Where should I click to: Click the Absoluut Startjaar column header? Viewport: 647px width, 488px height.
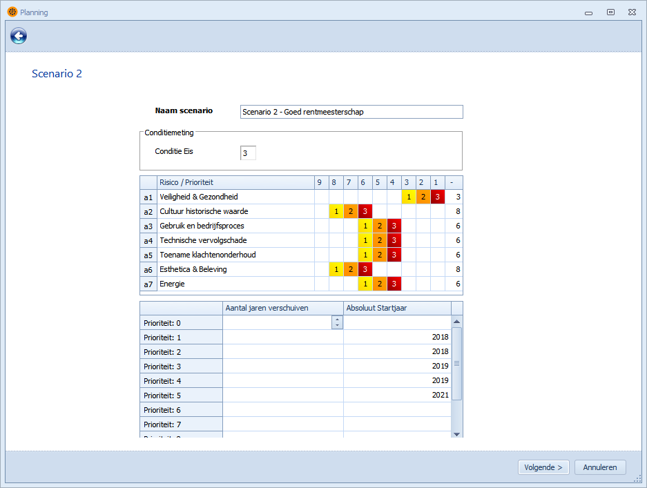(396, 308)
